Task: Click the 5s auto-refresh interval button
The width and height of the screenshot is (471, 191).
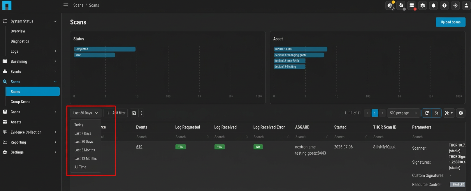Action: coord(436,113)
